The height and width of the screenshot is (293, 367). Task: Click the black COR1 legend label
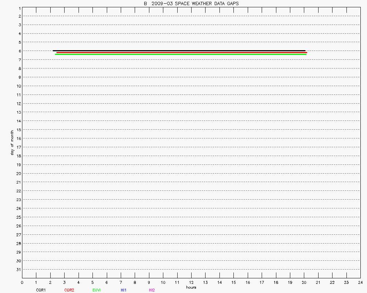[41, 290]
